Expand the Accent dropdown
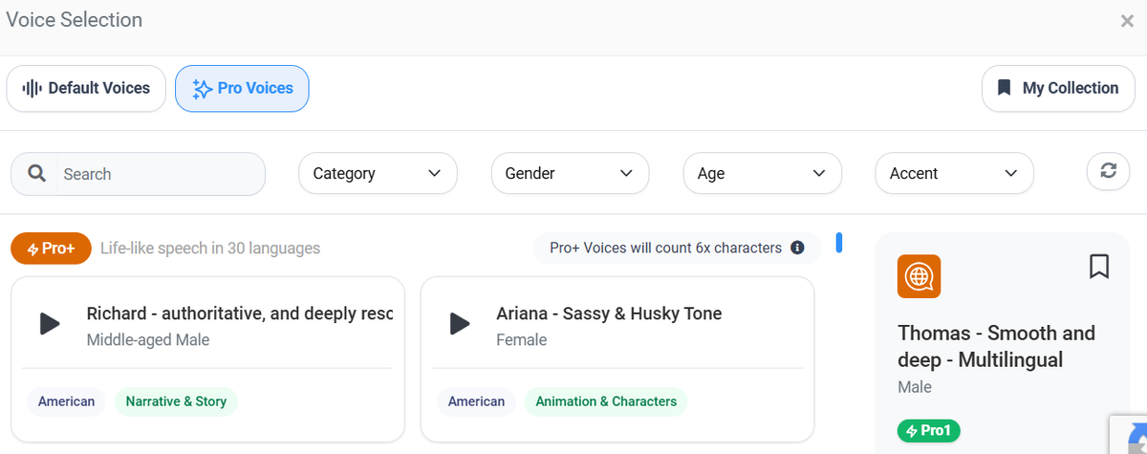The height and width of the screenshot is (454, 1147). (x=954, y=173)
